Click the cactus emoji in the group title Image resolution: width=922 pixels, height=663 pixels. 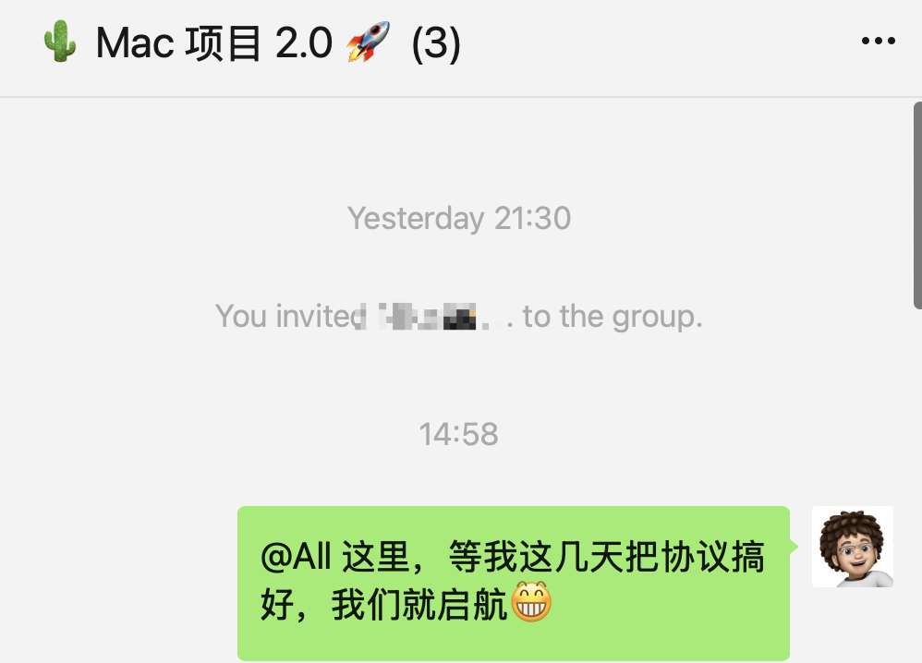[60, 42]
